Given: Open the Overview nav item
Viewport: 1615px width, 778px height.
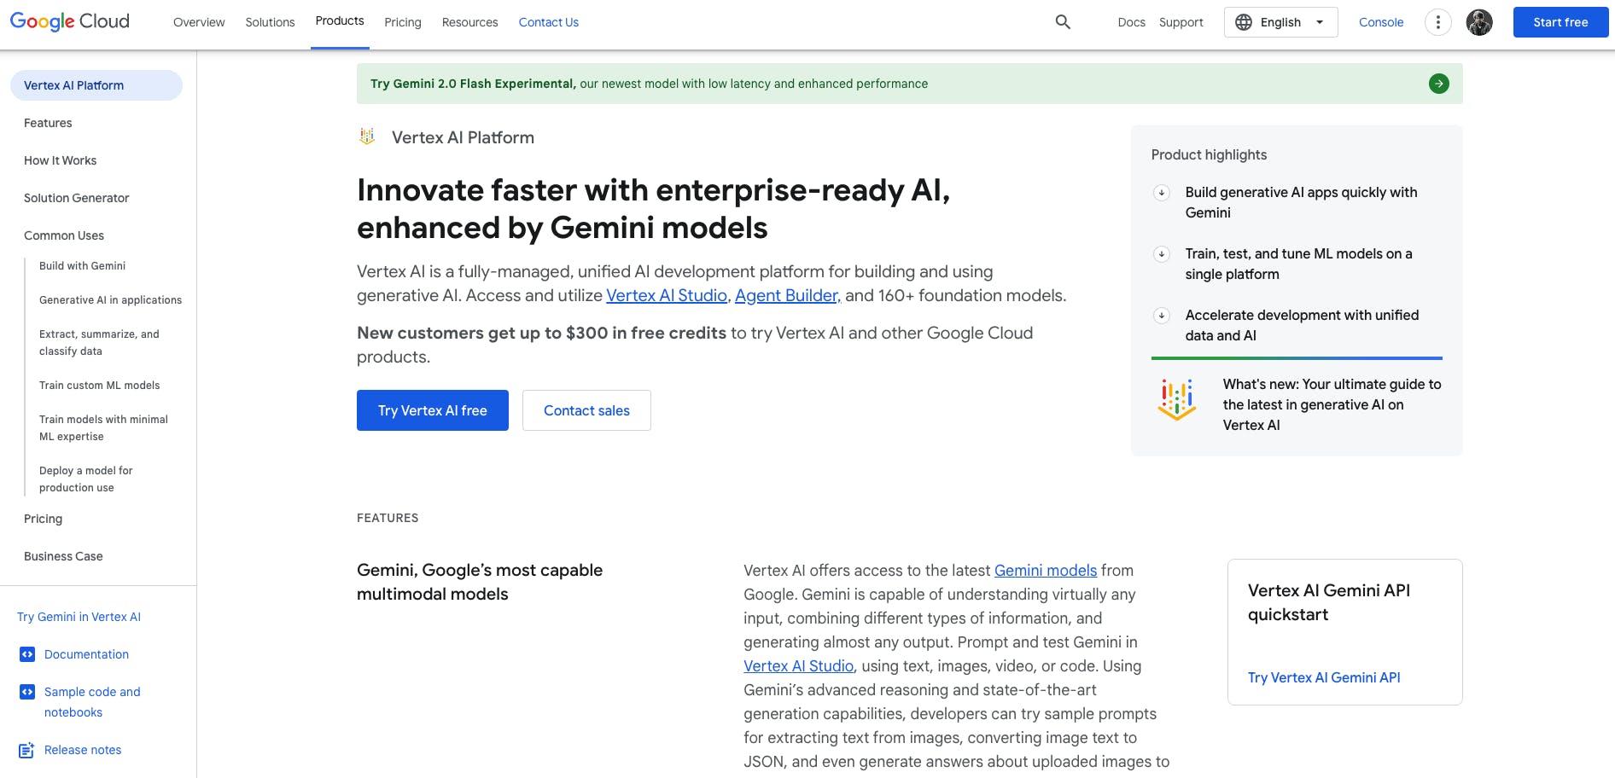Looking at the screenshot, I should (199, 22).
